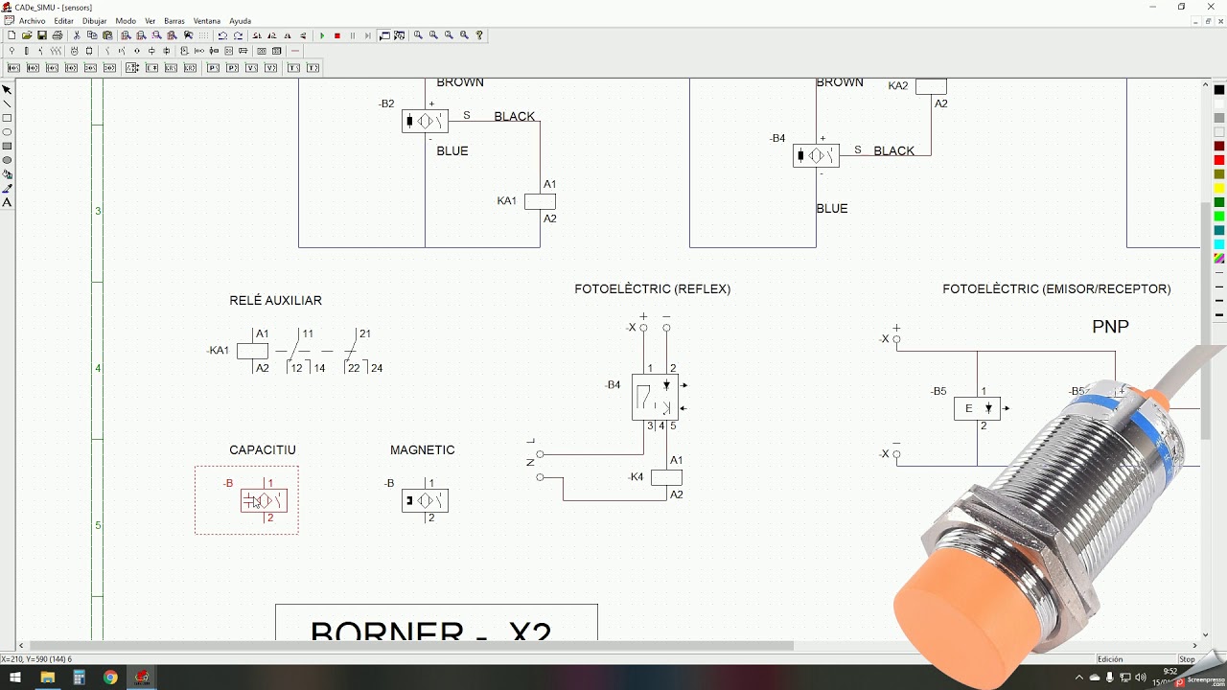Screen dimensions: 1227x690
Task: Select the MAGNETIC sensor symbol
Action: coord(425,500)
